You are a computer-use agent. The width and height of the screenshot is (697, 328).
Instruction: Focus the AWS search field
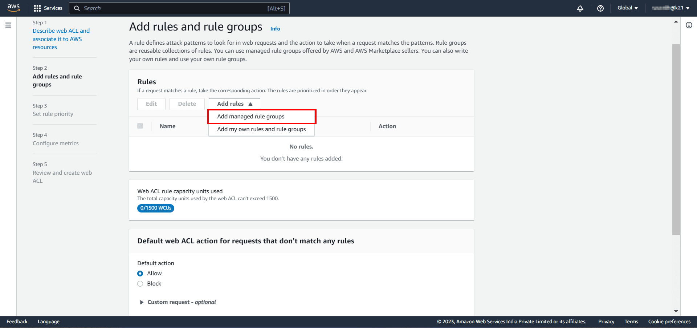coord(174,8)
